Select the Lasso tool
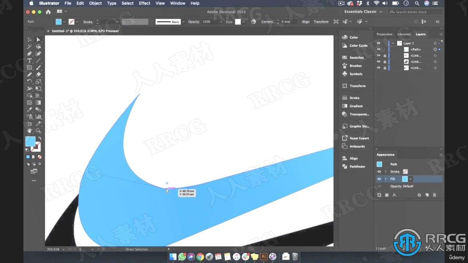Viewport: 468px width, 263px height. [x=38, y=47]
